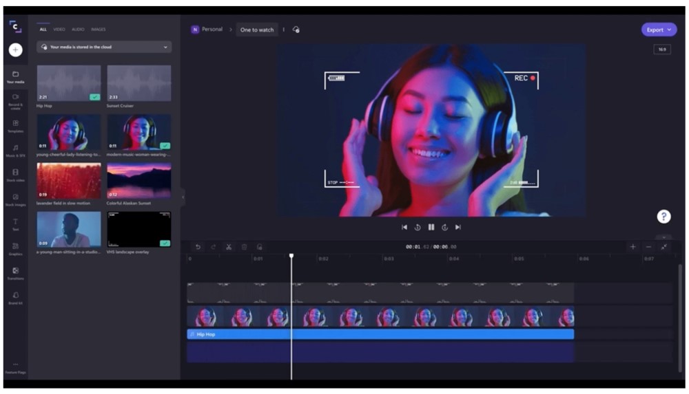Screen dimensions: 689x394
Task: Click the duplicate clip icon in timeline toolbar
Action: 260,247
